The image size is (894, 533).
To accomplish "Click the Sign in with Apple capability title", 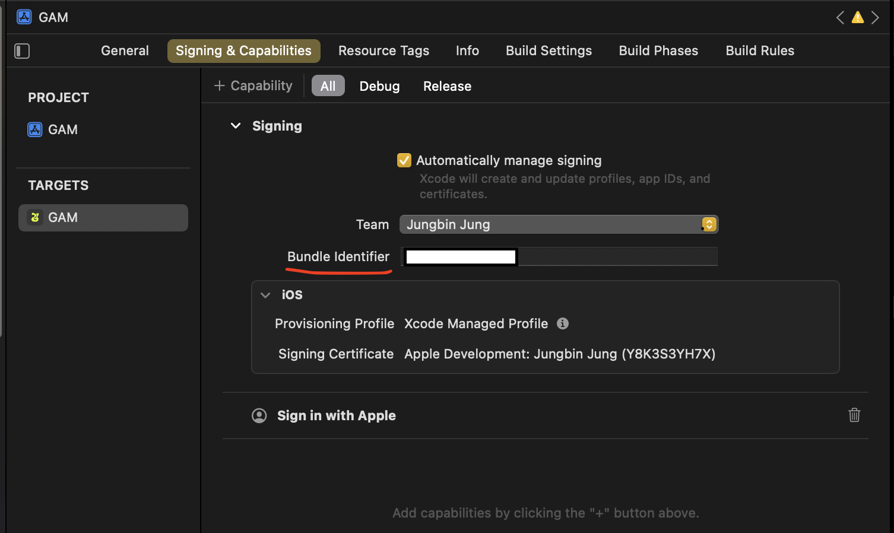I will click(337, 415).
